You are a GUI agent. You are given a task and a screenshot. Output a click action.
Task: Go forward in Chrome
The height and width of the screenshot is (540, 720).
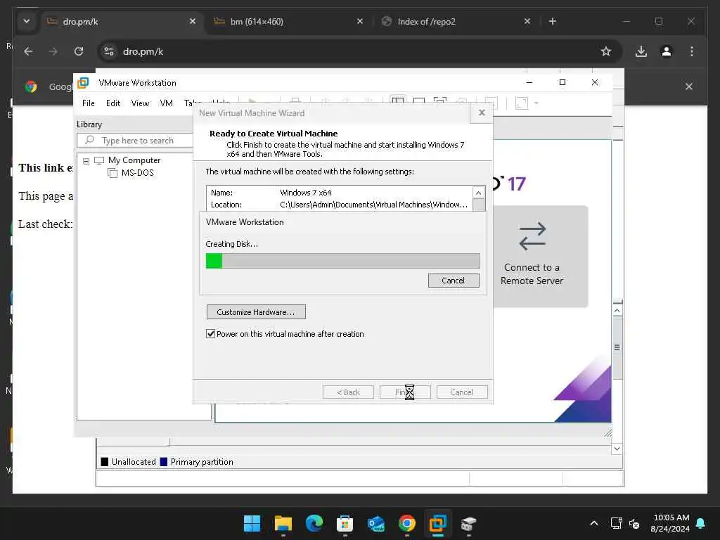53,51
